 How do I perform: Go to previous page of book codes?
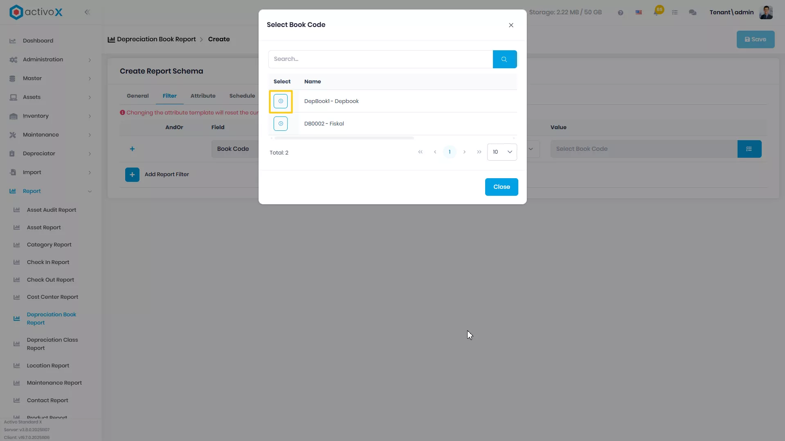coord(435,152)
